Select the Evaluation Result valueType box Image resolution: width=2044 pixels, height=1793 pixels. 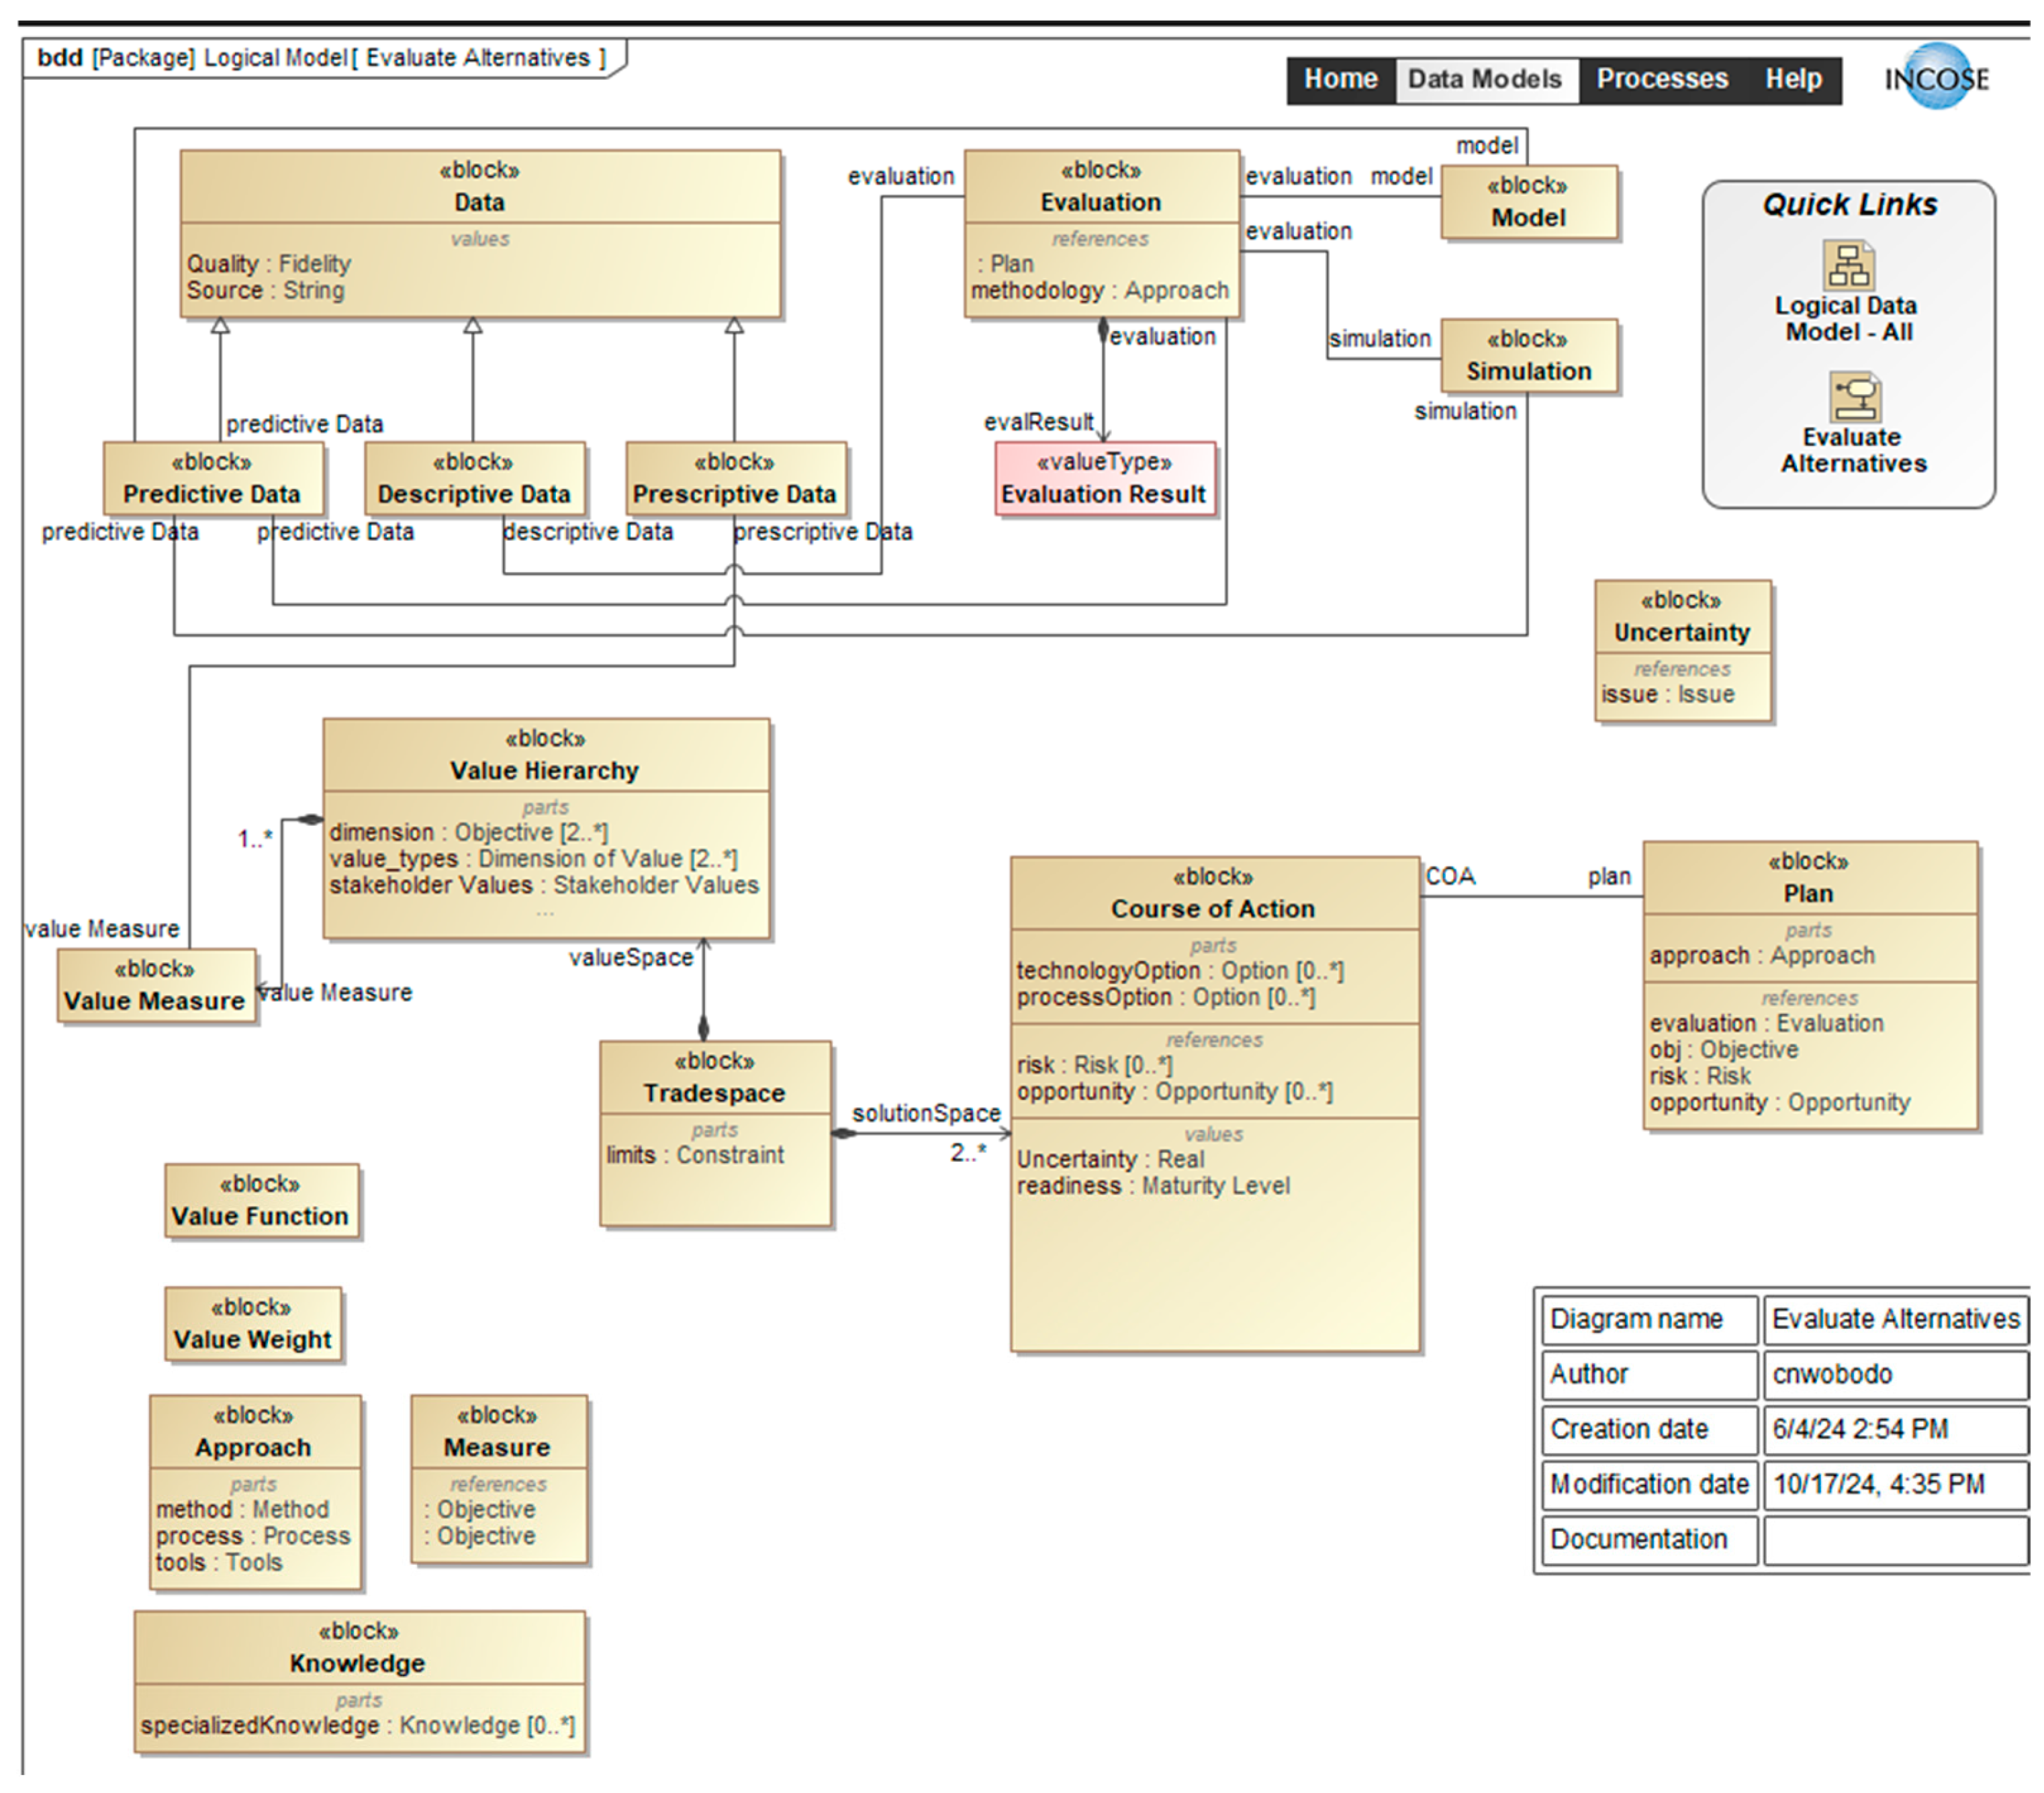[1105, 479]
